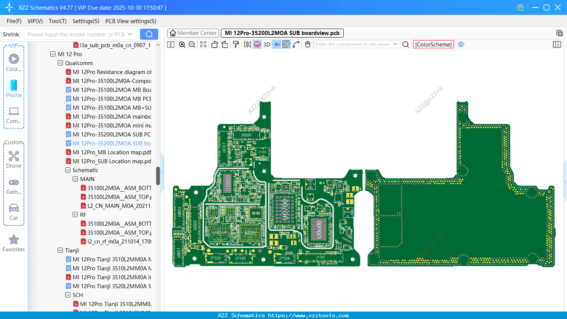
Task: Click the refresh view icon on the toolbar
Action: [203, 44]
